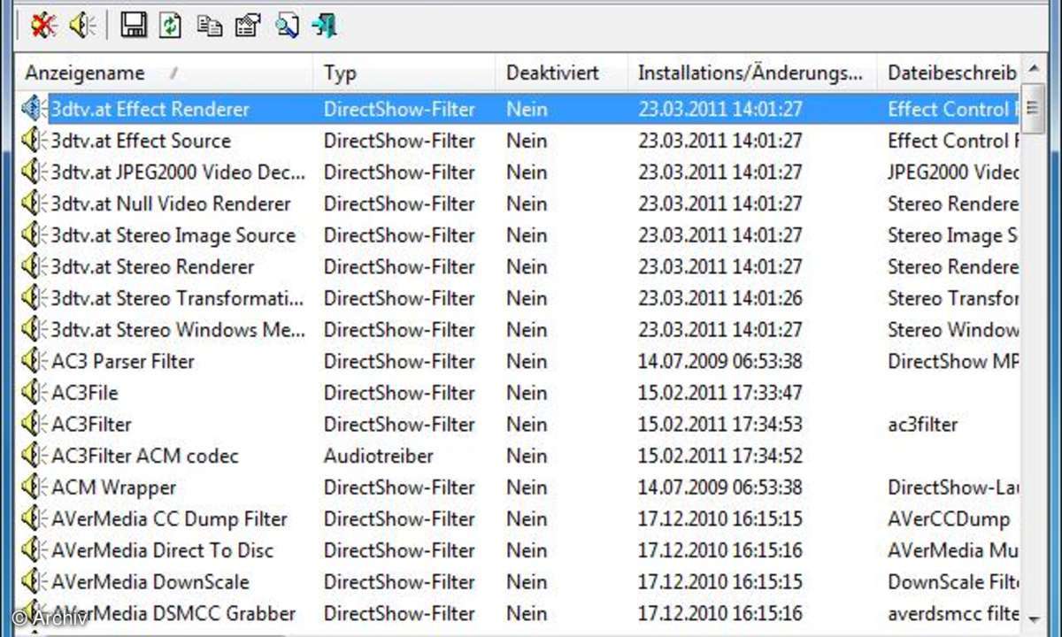The height and width of the screenshot is (637, 1062).
Task: Click speaker icon beside AC3Filter ACM codec
Action: coord(33,456)
